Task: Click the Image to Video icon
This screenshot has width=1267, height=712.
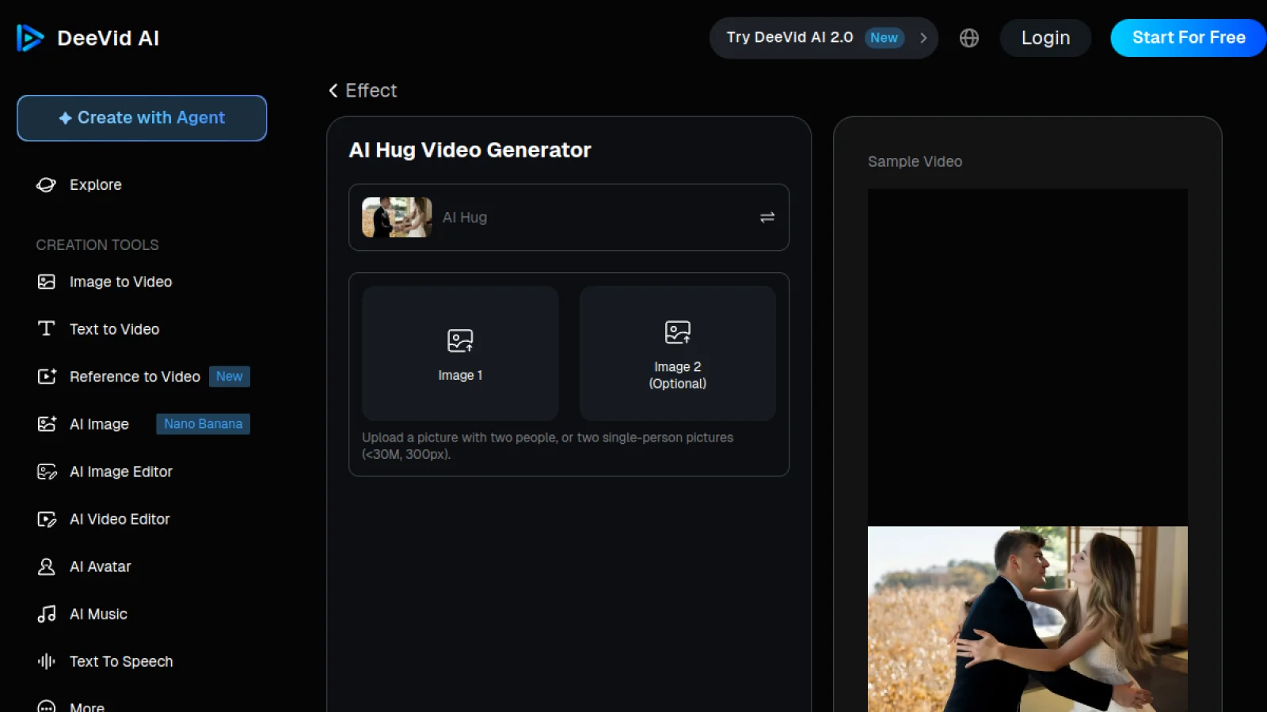Action: pyautogui.click(x=47, y=282)
